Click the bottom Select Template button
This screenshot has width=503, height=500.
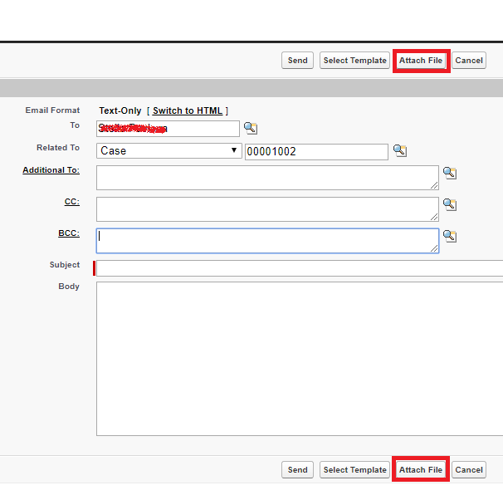click(x=354, y=470)
